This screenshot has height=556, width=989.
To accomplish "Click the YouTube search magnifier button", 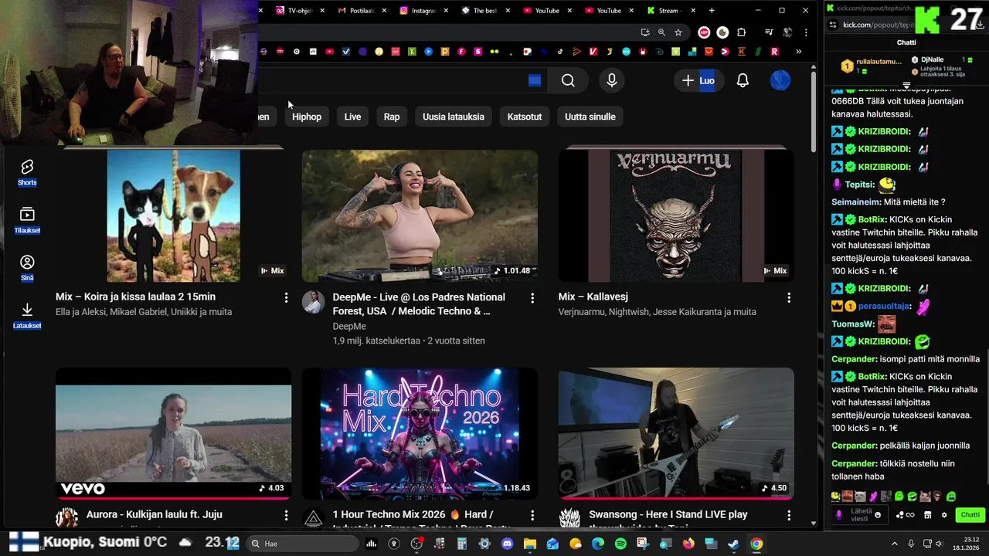I will click(568, 80).
